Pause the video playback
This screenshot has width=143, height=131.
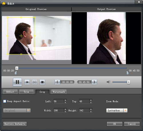(x=17, y=82)
